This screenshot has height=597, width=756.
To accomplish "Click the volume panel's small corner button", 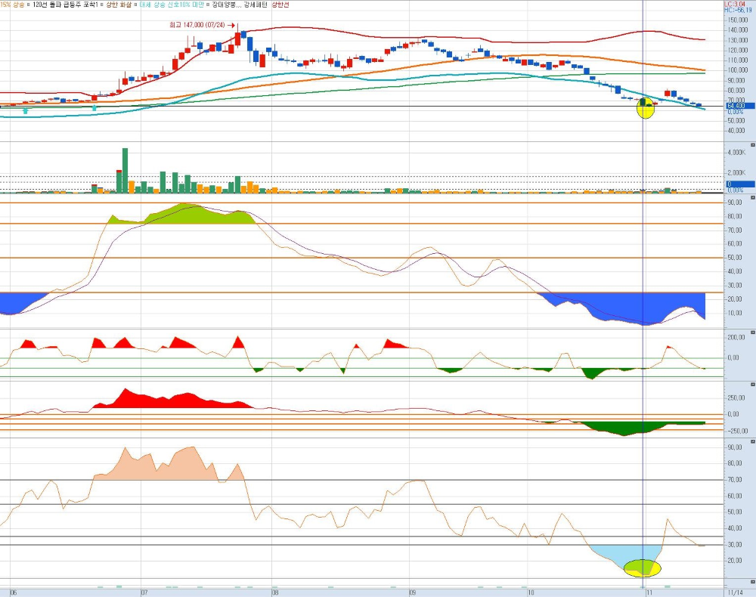I will coord(753,144).
